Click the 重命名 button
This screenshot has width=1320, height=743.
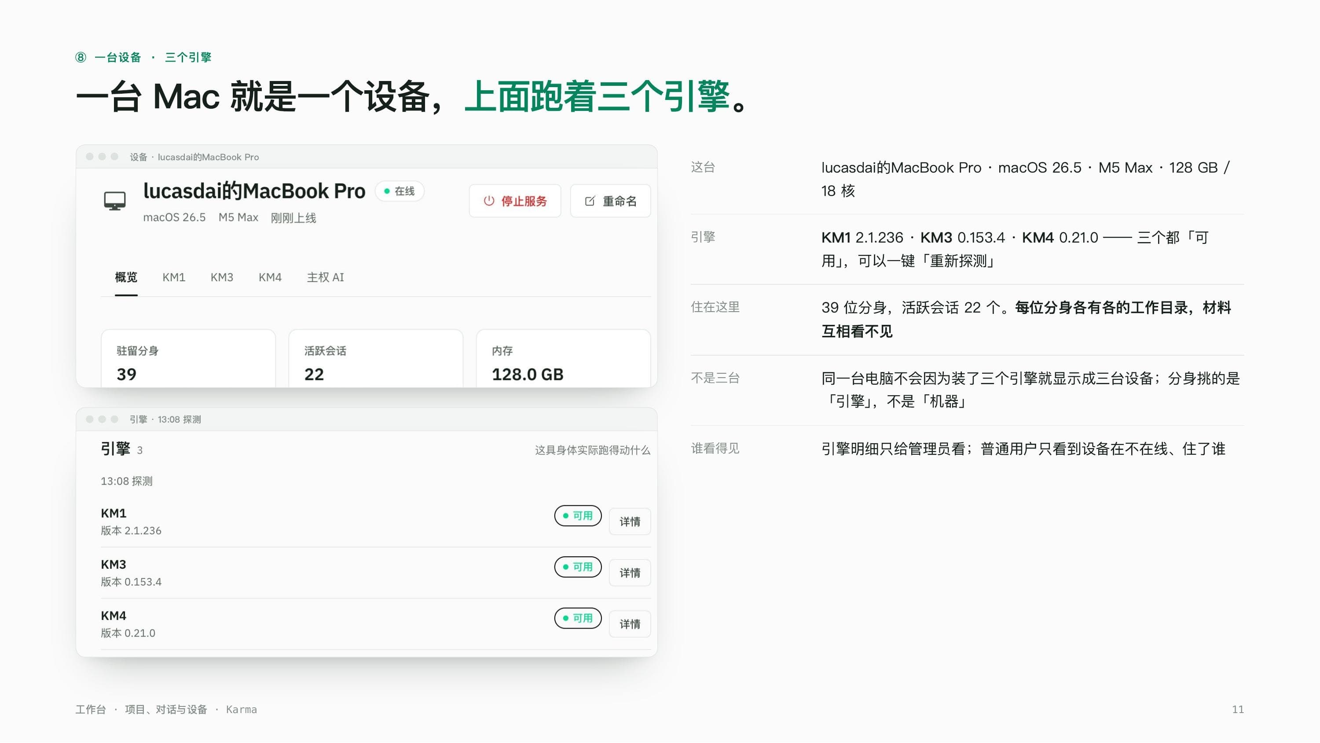click(610, 201)
